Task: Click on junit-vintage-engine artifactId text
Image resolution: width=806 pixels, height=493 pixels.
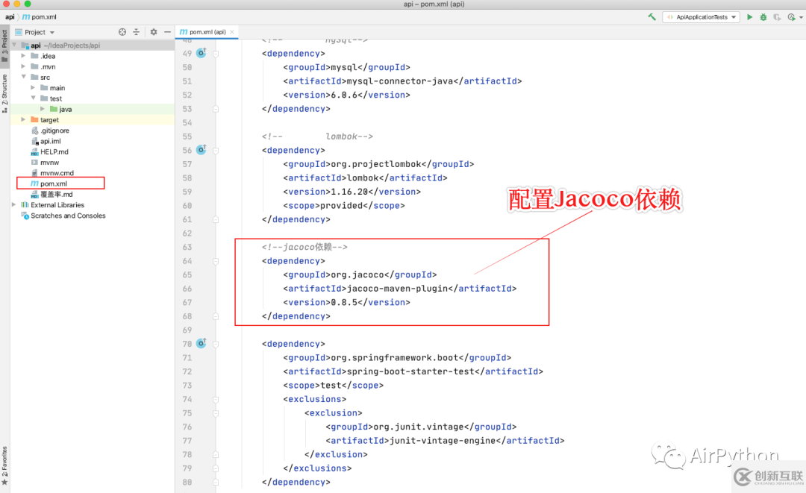Action: [443, 441]
